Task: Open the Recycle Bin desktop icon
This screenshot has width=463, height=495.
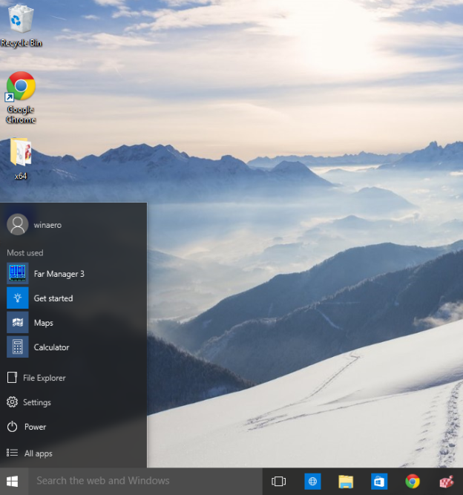Action: 20,21
